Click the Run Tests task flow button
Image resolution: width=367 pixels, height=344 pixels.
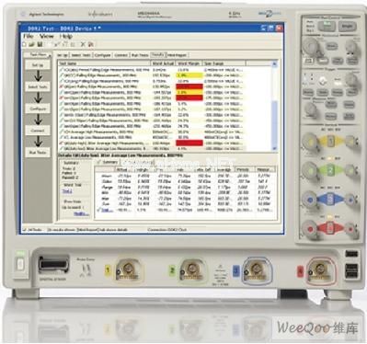38,153
